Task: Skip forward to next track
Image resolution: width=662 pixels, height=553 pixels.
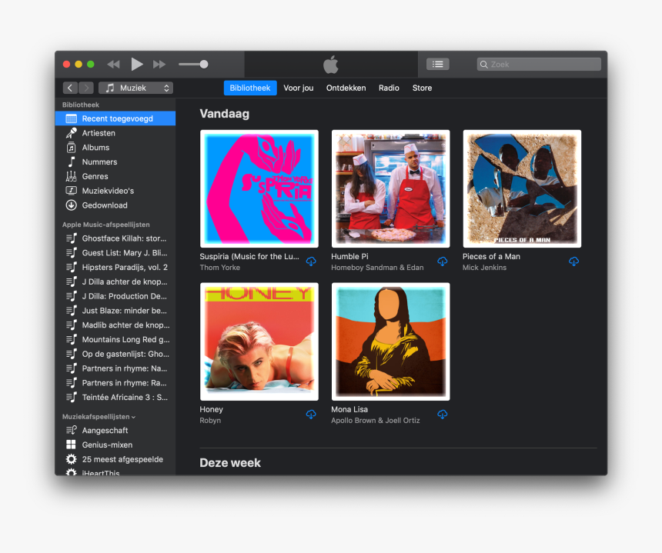Action: (159, 64)
